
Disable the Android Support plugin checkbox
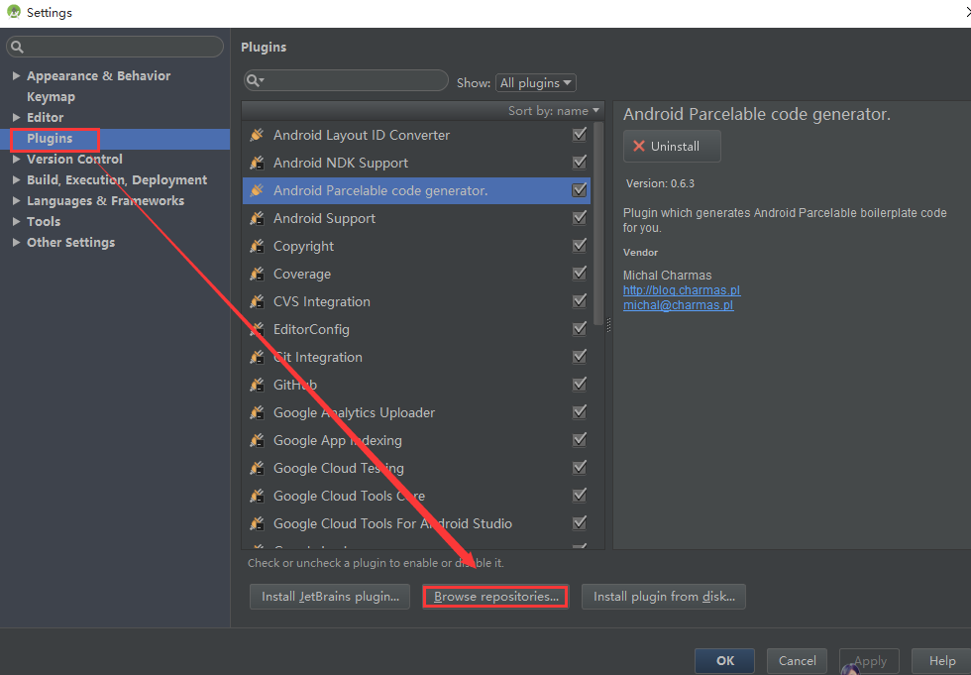[580, 218]
